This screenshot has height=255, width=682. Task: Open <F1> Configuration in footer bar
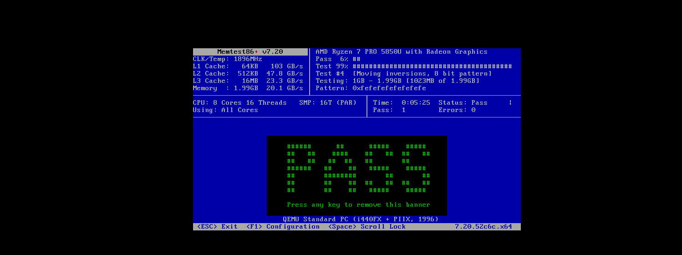(283, 227)
